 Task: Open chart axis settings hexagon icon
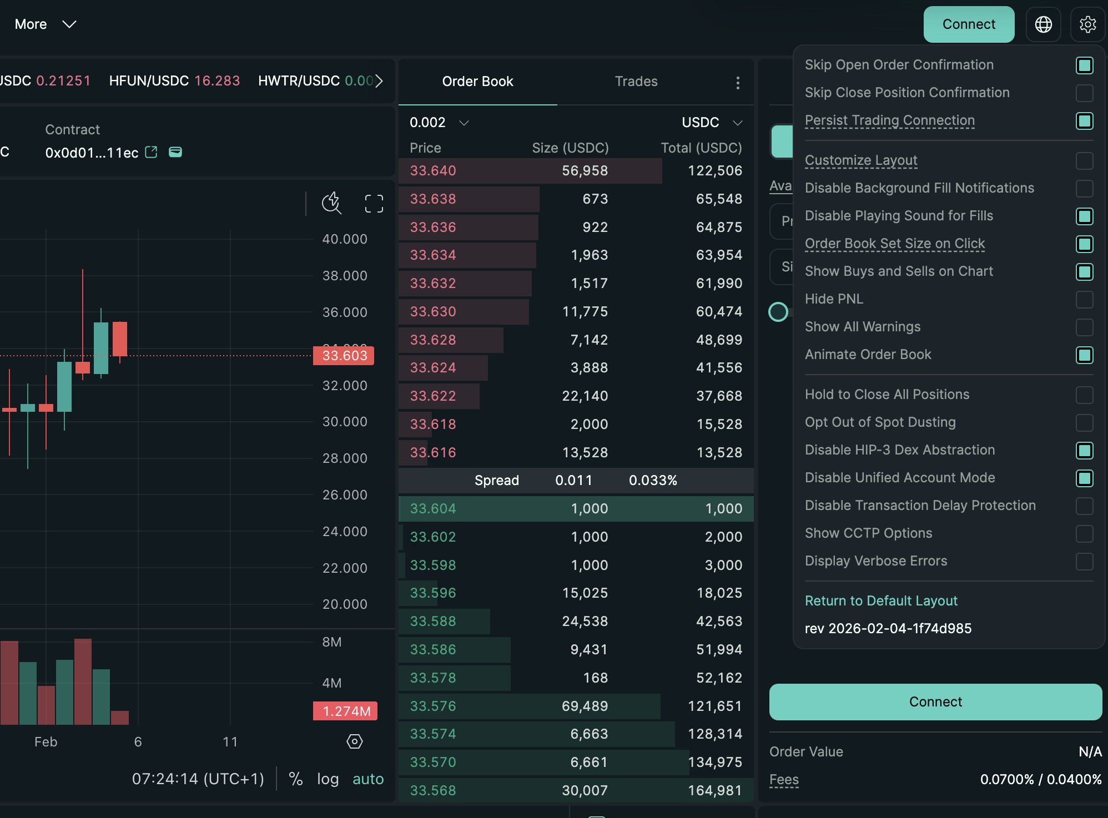[354, 741]
